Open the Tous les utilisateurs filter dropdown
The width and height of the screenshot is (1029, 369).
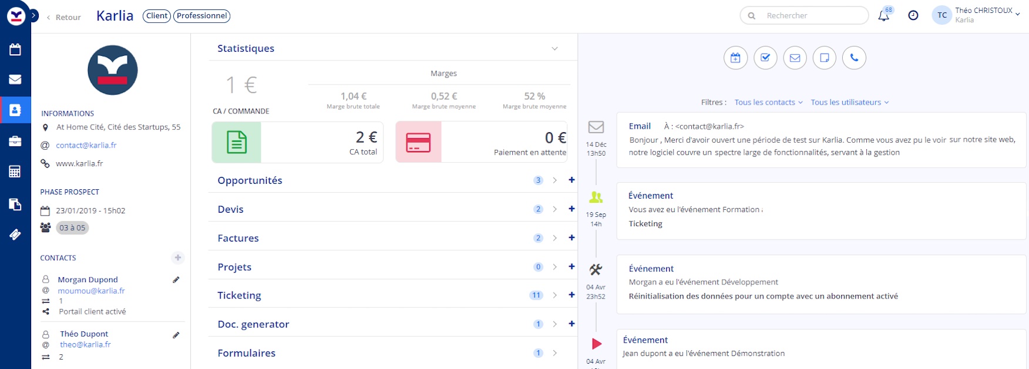(849, 102)
